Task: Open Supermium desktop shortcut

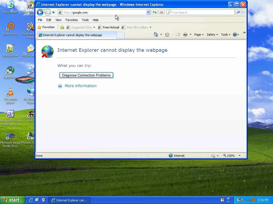Action: click(x=10, y=73)
